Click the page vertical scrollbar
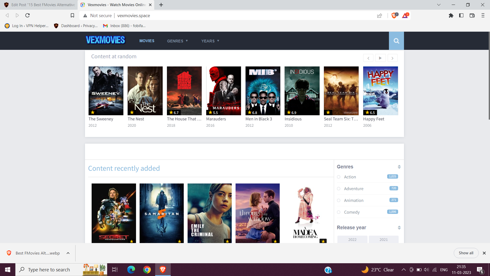The width and height of the screenshot is (490, 276). 489,76
